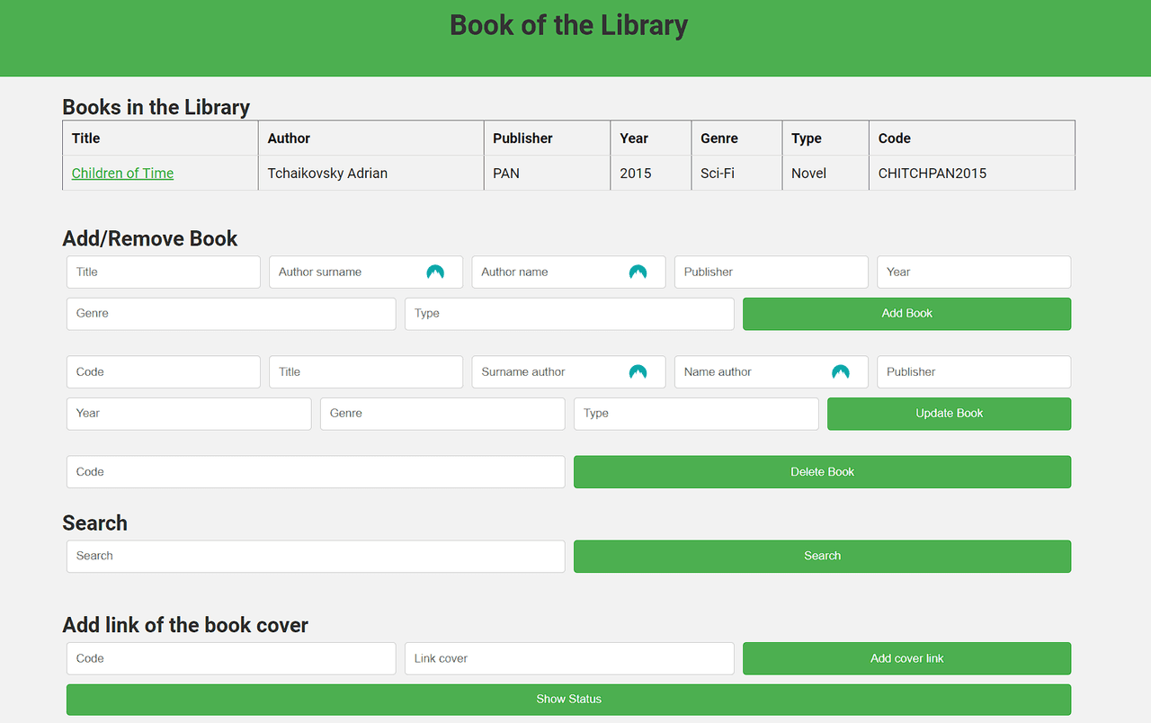Screen dimensions: 1151x723
Task: Open the Children of Time link
Action: (122, 174)
